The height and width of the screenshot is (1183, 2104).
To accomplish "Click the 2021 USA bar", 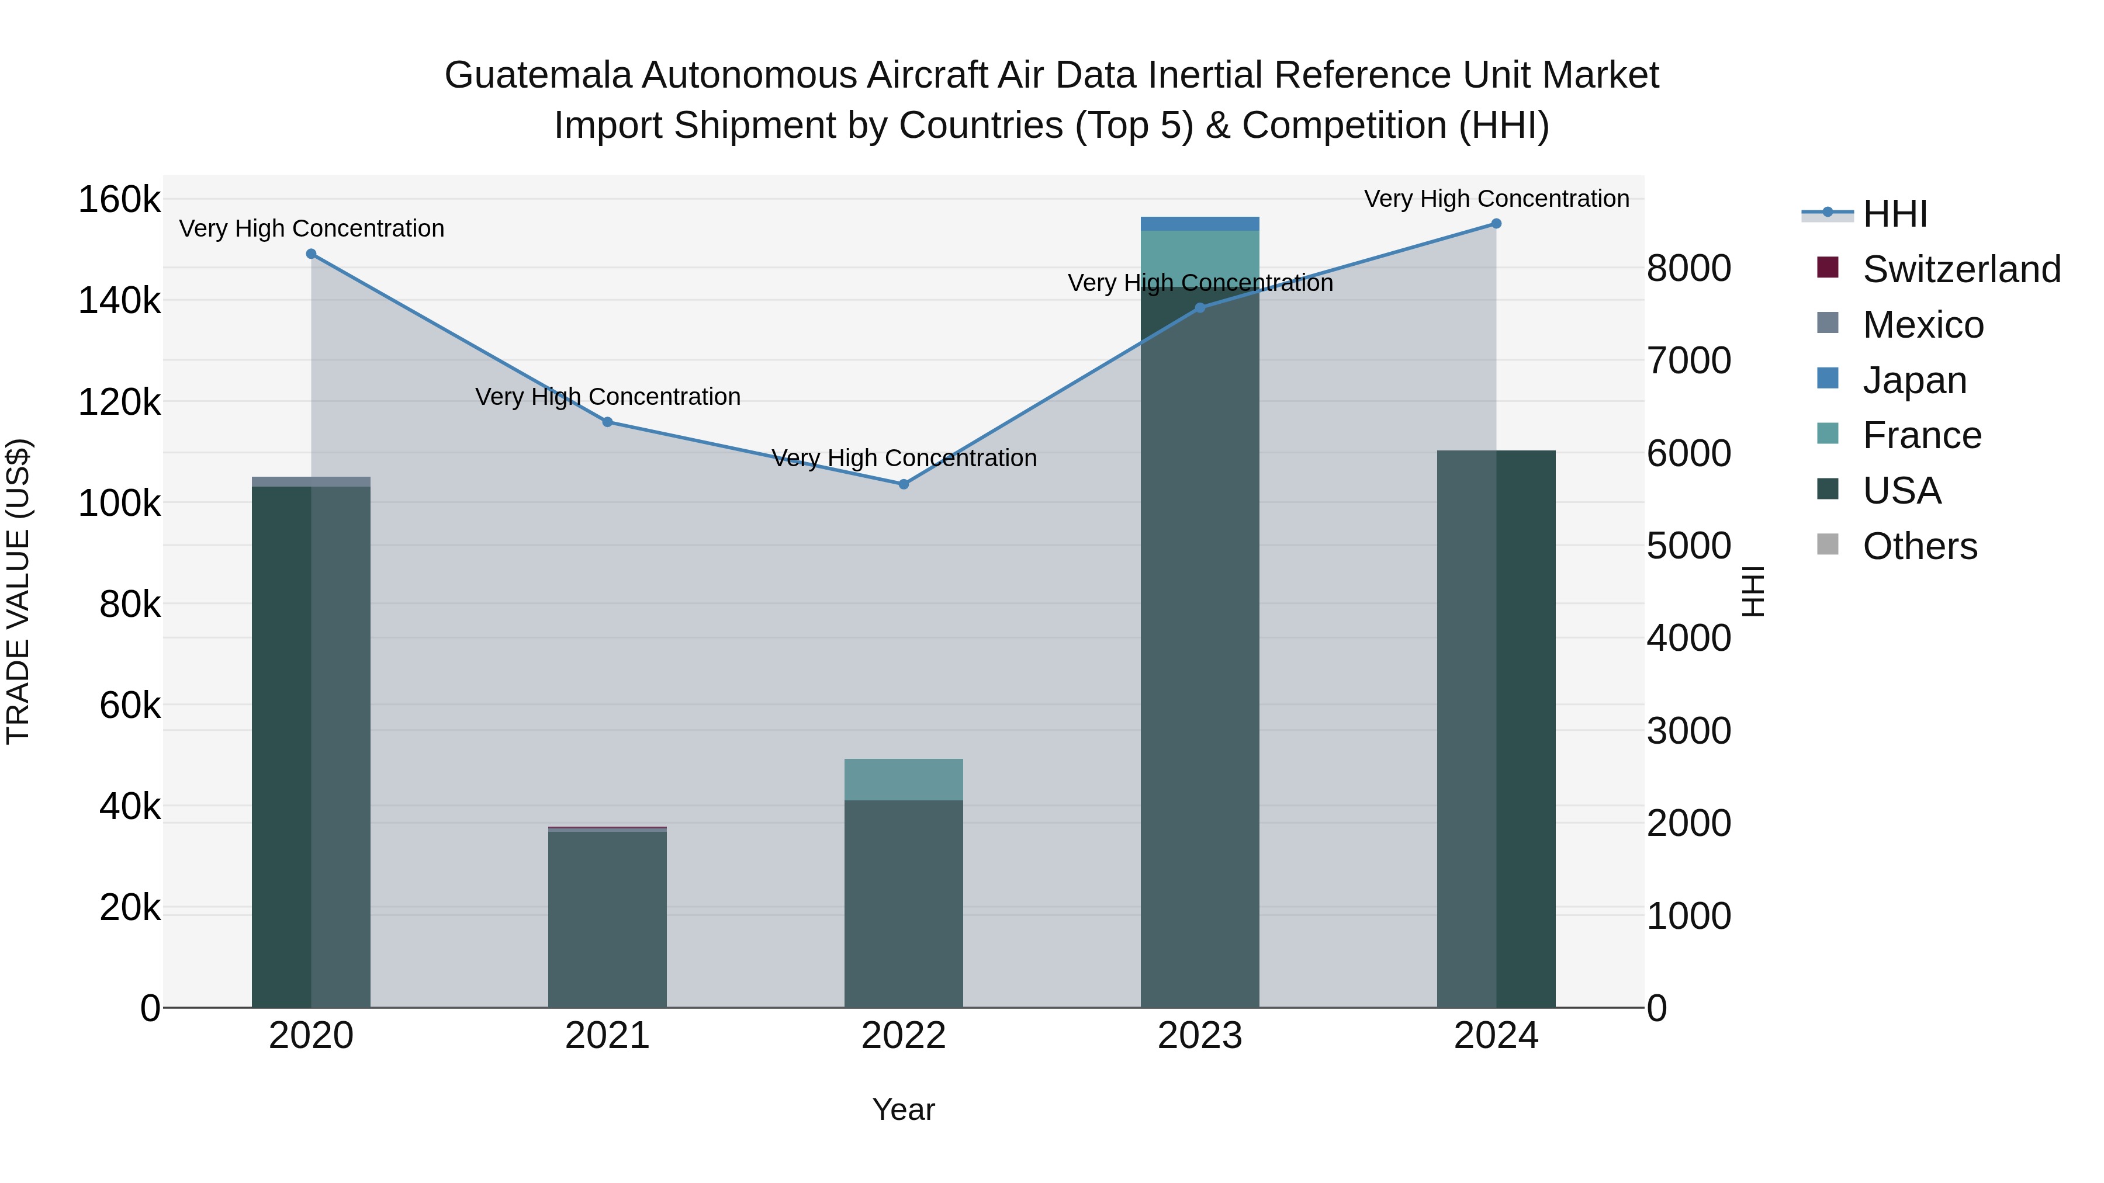I will (x=608, y=920).
